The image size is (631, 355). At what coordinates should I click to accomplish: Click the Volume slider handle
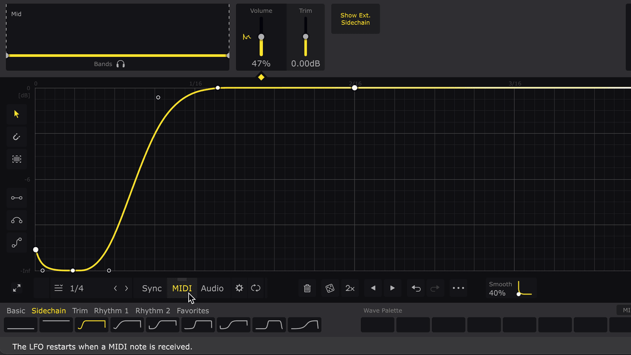tap(261, 37)
